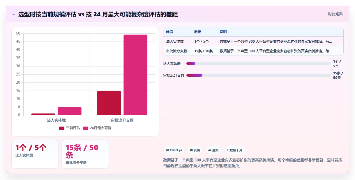Click the 当前评估 bar for 审批流分支数
355x180 pixels.
pyautogui.click(x=109, y=103)
